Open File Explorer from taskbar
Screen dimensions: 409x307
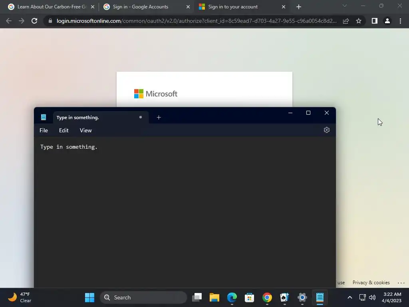click(x=214, y=297)
